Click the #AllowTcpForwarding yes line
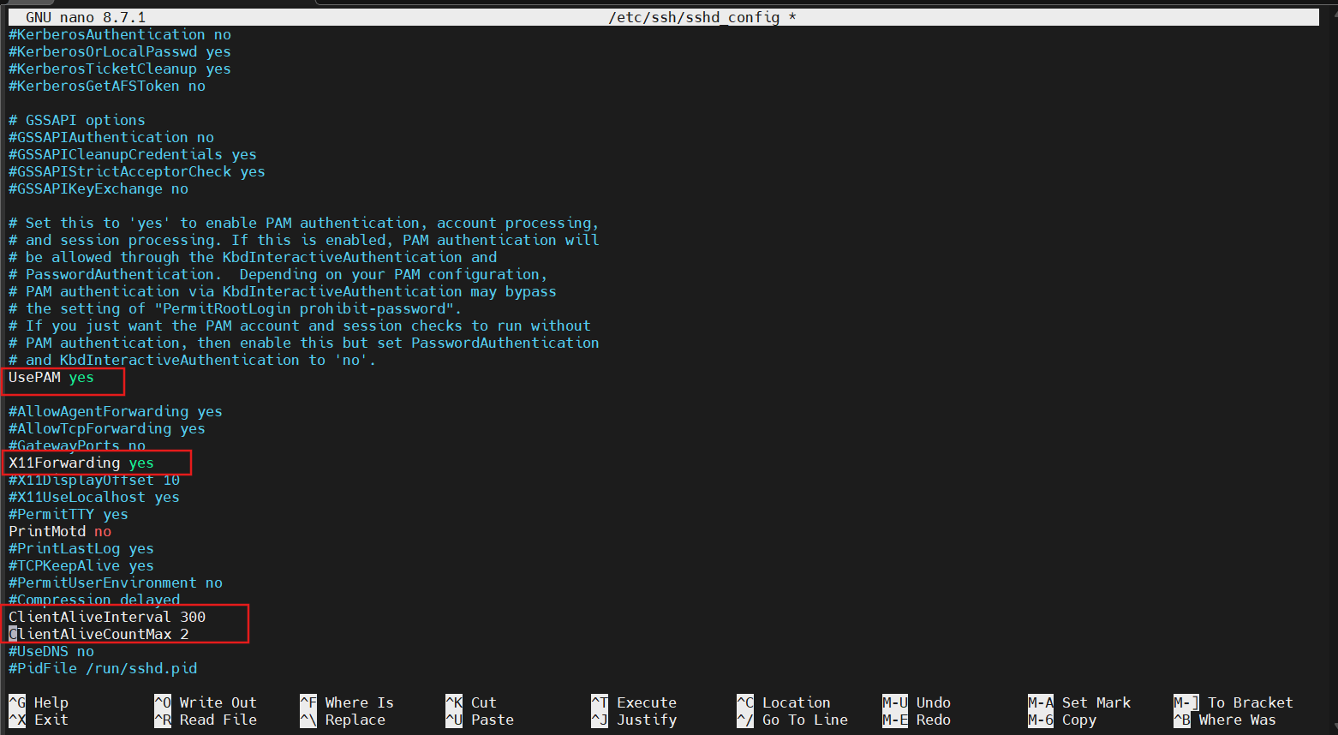The image size is (1338, 735). (x=107, y=428)
